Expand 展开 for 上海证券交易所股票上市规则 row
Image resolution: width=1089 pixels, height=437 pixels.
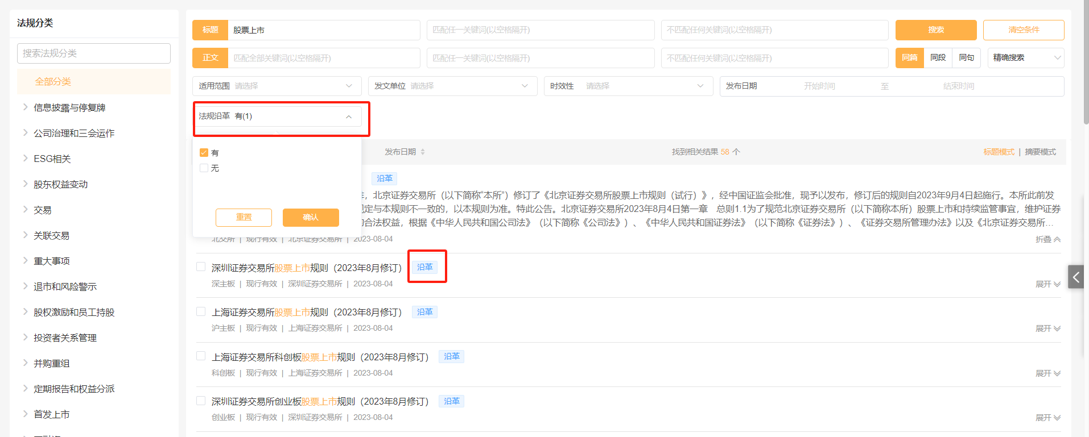pos(1047,328)
